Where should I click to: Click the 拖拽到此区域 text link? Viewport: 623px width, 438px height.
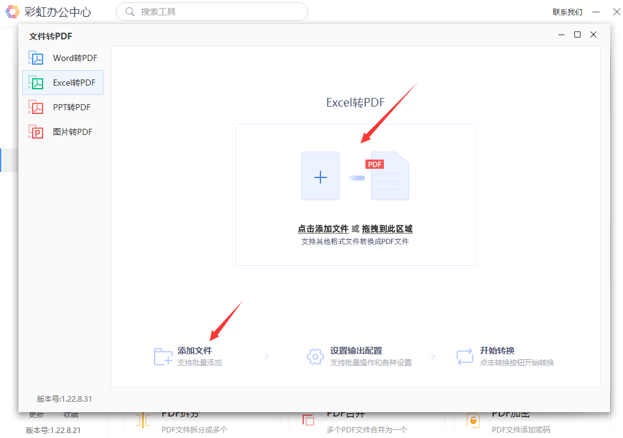click(387, 229)
